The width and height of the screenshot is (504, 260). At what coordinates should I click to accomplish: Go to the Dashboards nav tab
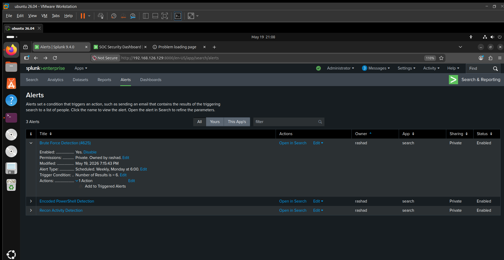(151, 80)
